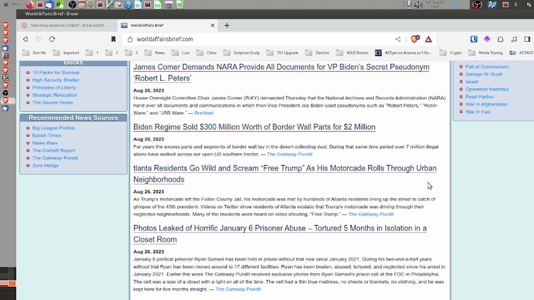
Task: Toggle the browser sidebar panel icon
Action: [527, 39]
